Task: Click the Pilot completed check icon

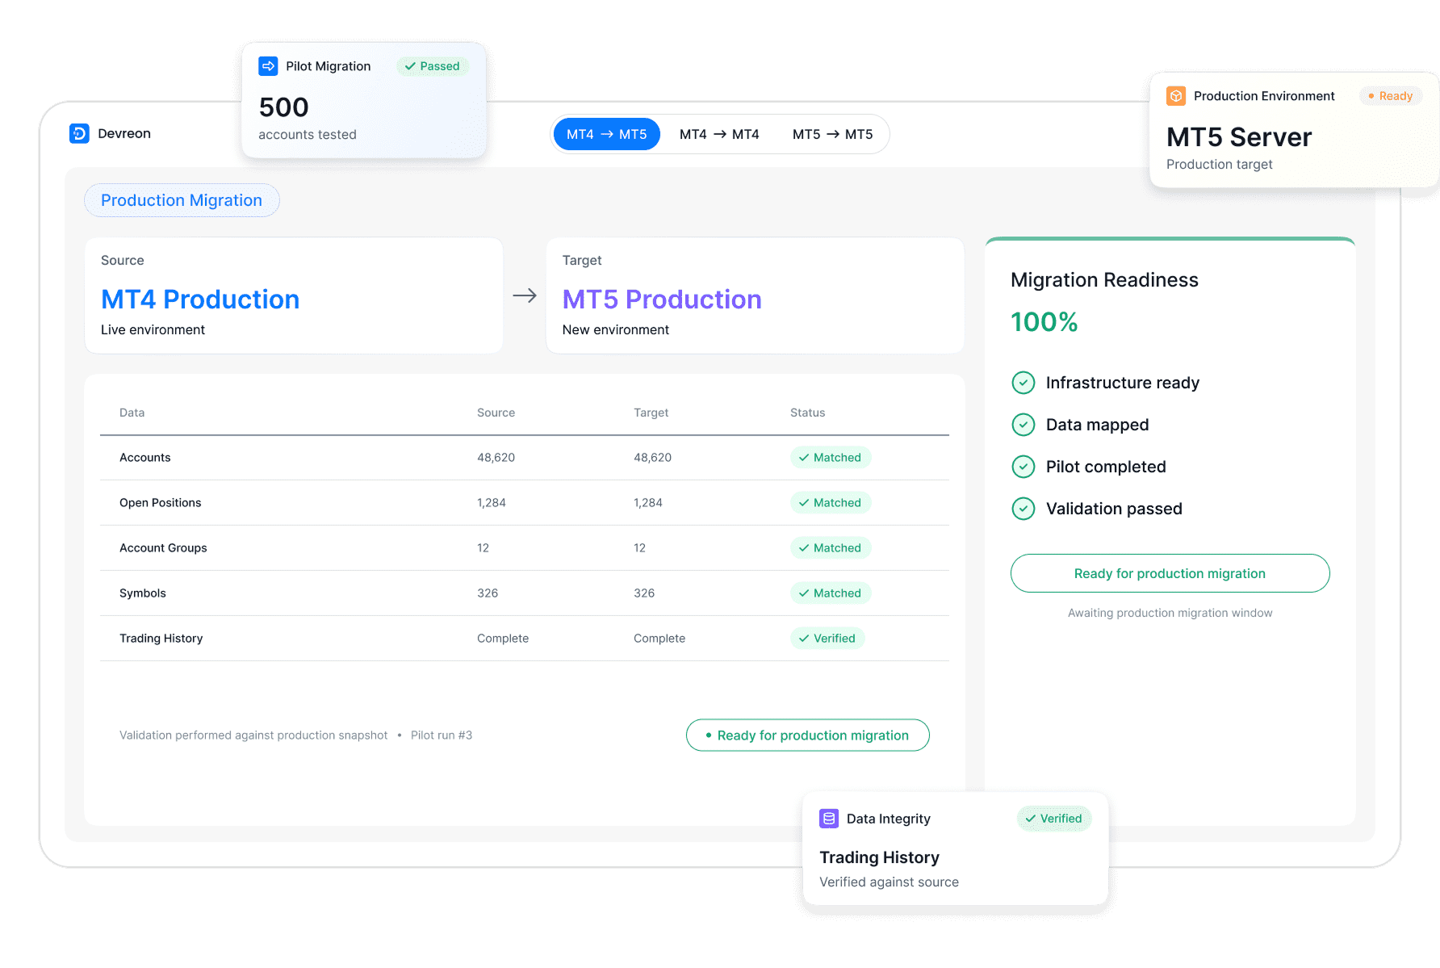Action: (x=1023, y=467)
